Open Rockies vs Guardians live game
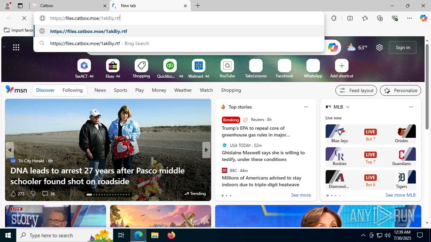The image size is (431, 242). click(x=370, y=157)
